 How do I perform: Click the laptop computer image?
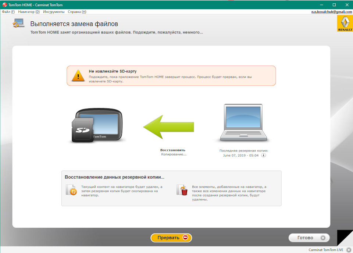pyautogui.click(x=243, y=123)
